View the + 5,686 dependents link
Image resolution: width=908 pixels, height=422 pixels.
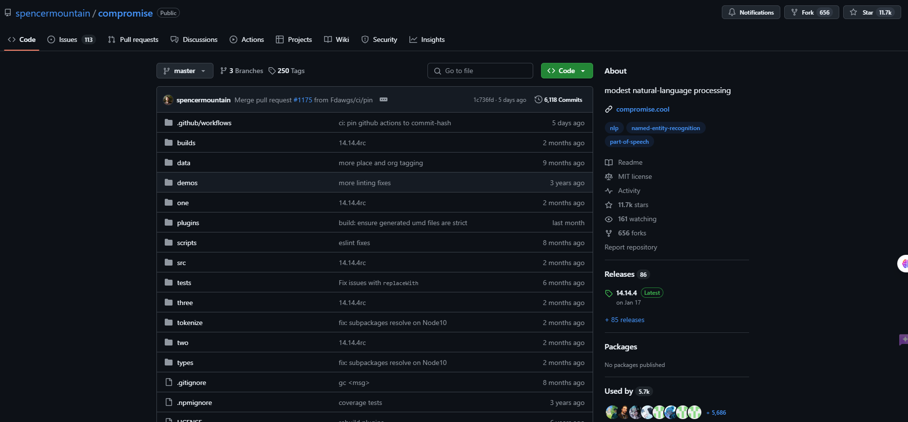click(716, 413)
